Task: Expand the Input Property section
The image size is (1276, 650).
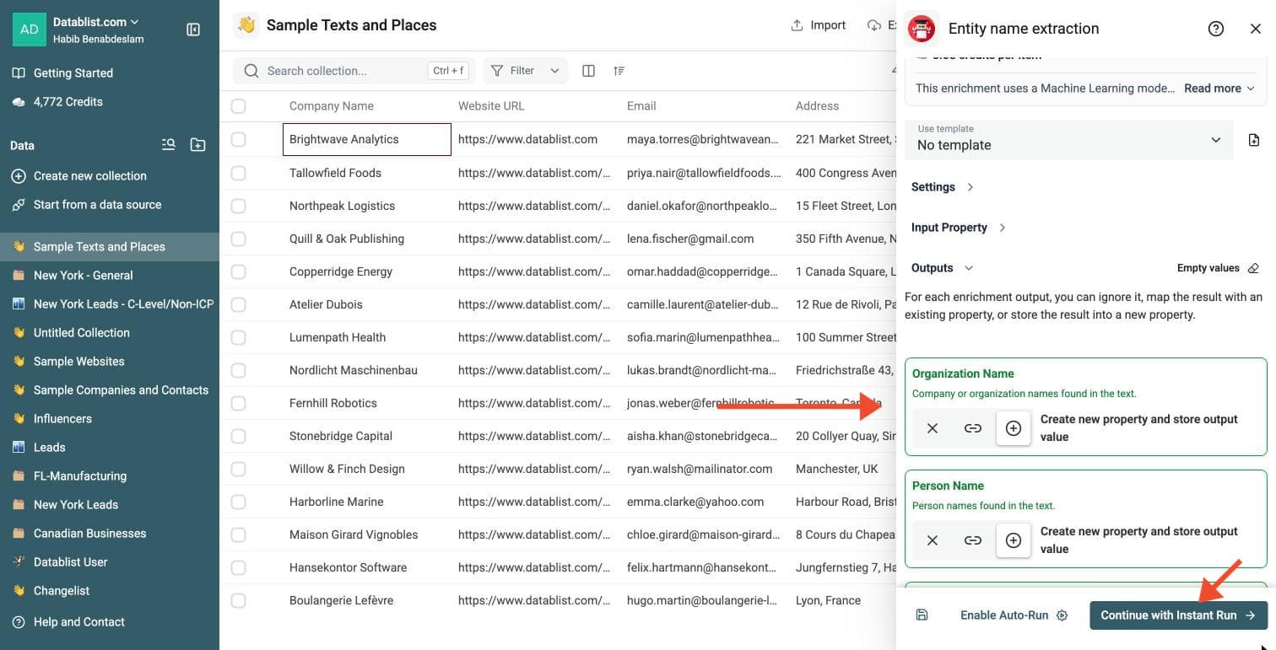Action: coord(959,228)
